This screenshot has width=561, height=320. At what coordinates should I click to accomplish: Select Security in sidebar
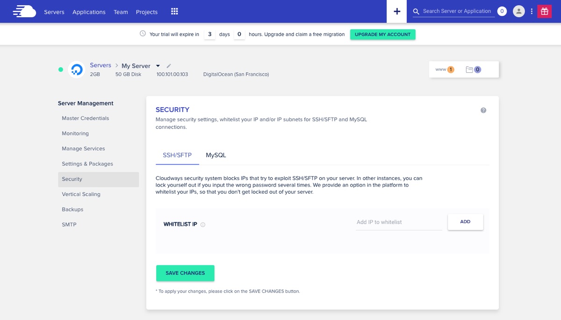[99, 179]
